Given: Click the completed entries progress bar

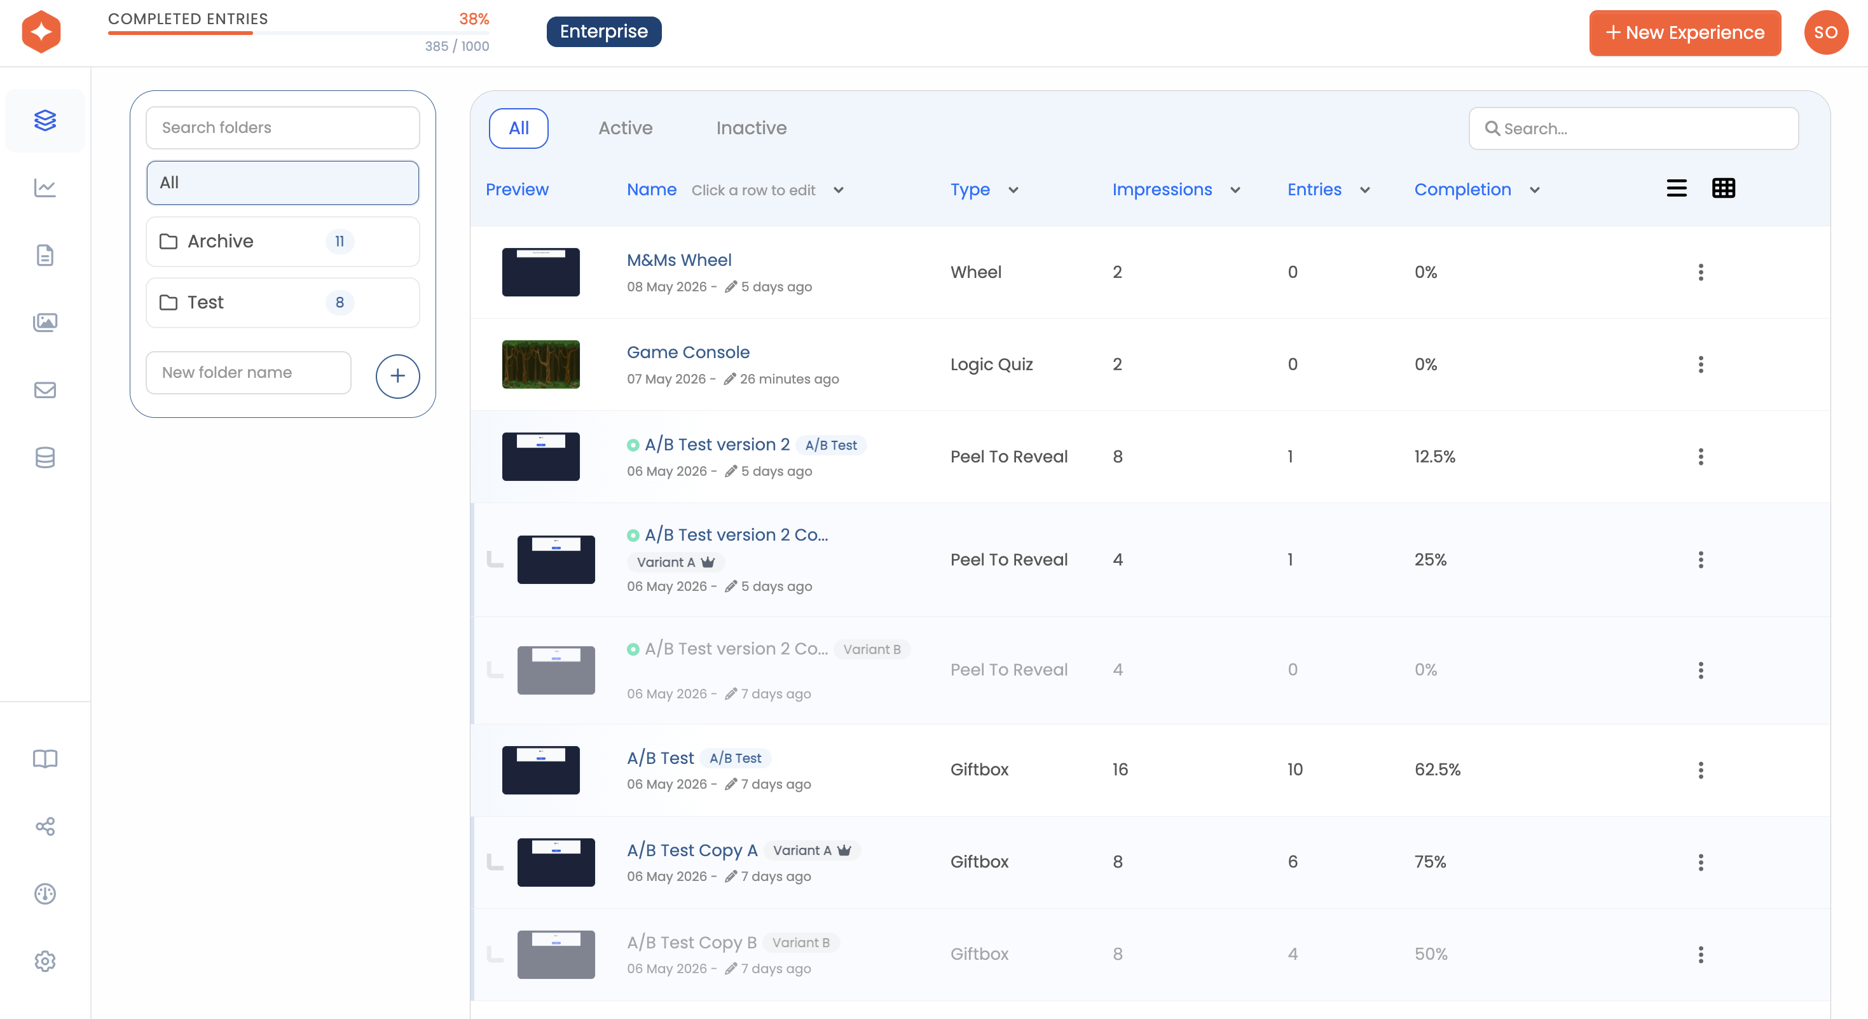Looking at the screenshot, I should tap(298, 33).
